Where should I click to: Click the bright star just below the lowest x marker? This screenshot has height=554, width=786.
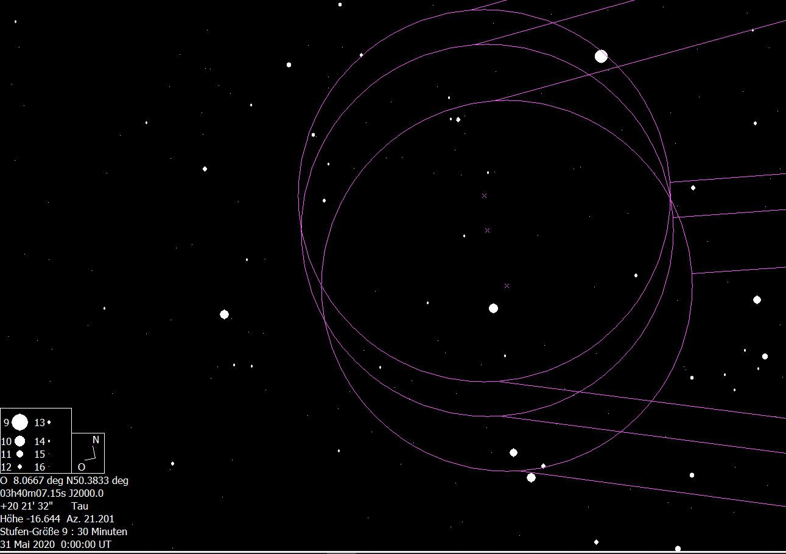(x=493, y=309)
